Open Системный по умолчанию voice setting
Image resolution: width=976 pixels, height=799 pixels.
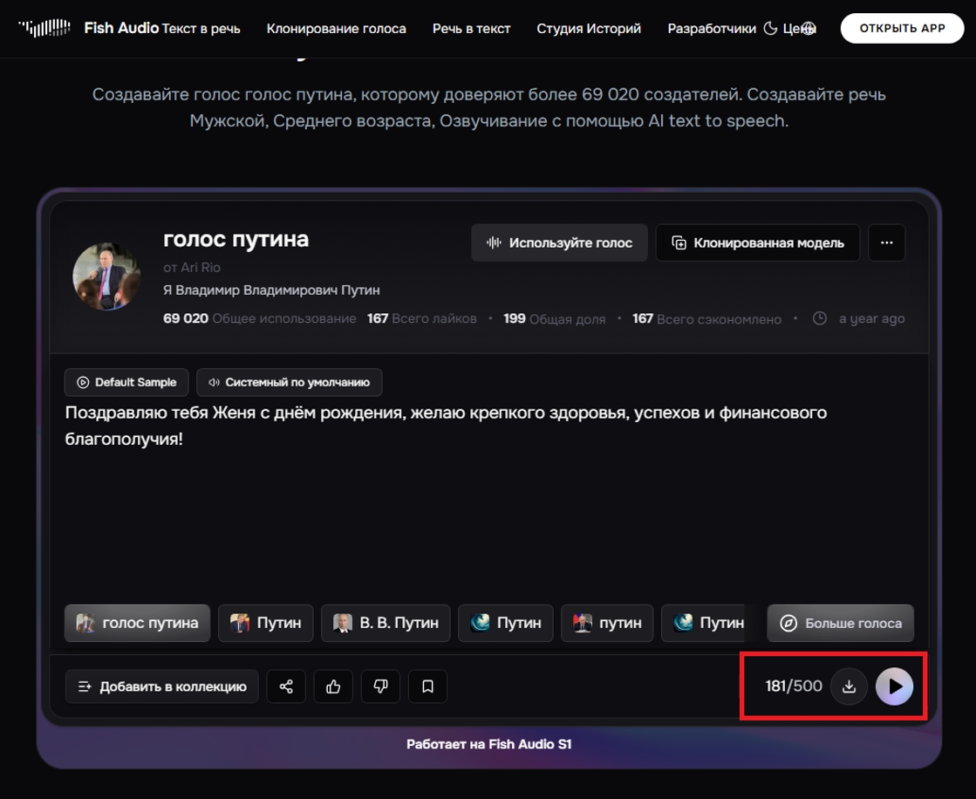pos(290,382)
